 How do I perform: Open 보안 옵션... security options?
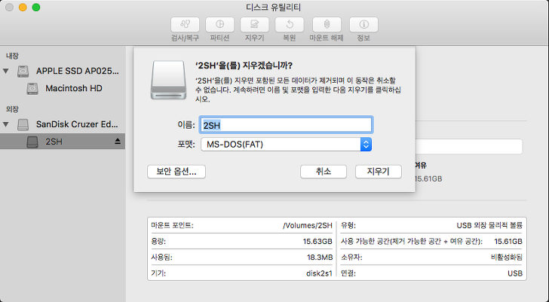[x=176, y=172]
